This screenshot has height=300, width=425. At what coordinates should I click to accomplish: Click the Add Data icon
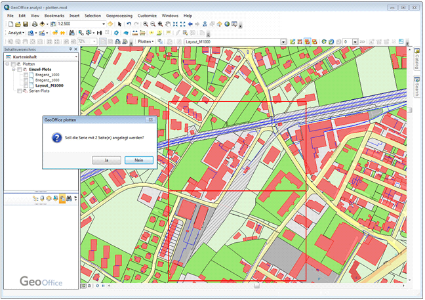[43, 24]
